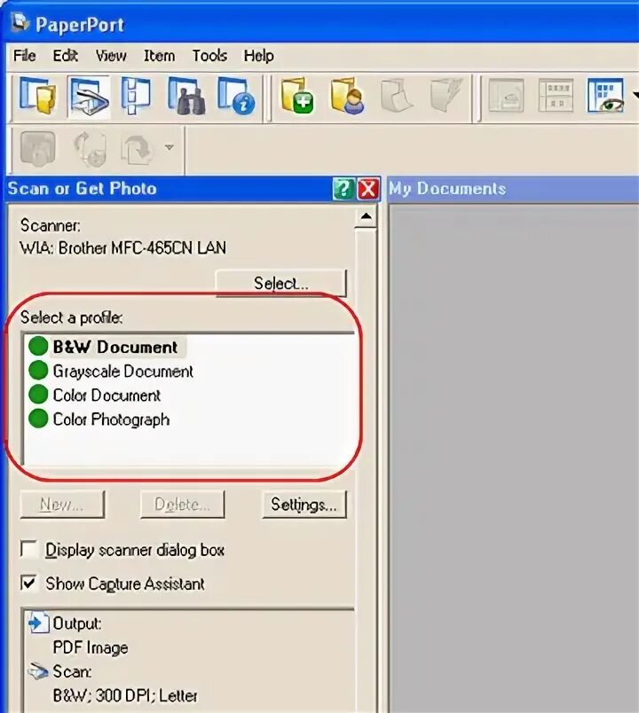Click the disabled Delete... button
Screen dimensions: 639x713
tap(183, 505)
